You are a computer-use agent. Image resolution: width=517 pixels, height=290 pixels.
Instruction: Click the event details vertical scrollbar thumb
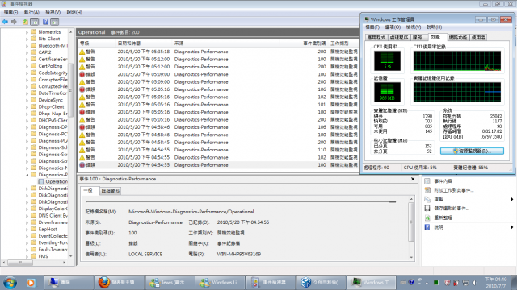(411, 222)
